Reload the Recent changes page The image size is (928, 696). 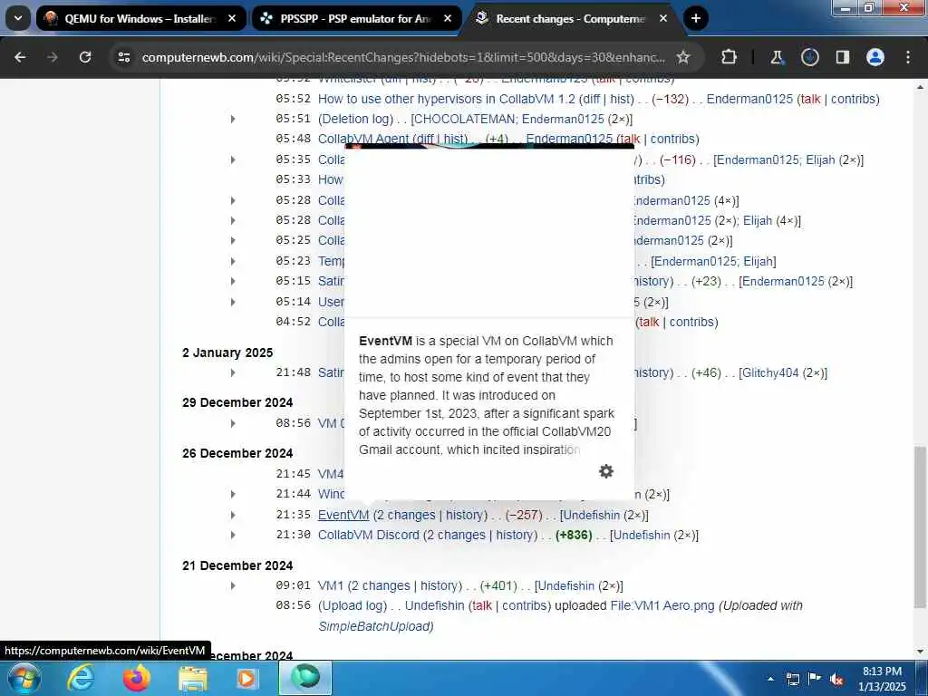(85, 57)
